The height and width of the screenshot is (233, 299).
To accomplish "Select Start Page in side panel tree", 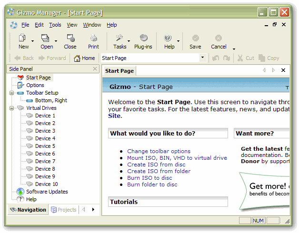I will point(39,78).
